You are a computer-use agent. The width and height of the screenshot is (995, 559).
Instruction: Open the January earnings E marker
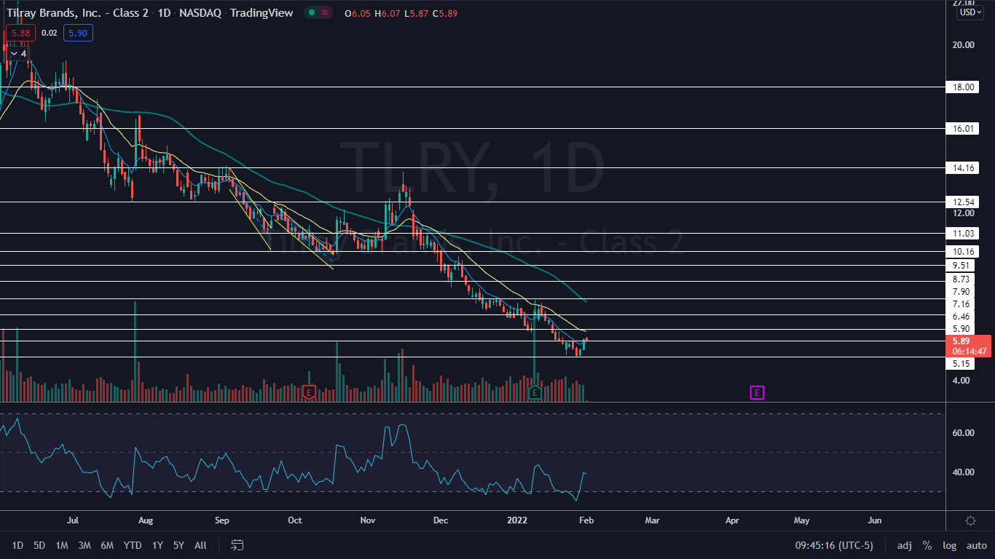(535, 392)
